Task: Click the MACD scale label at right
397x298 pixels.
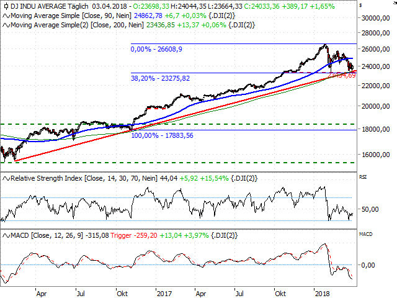Action: pos(366,234)
